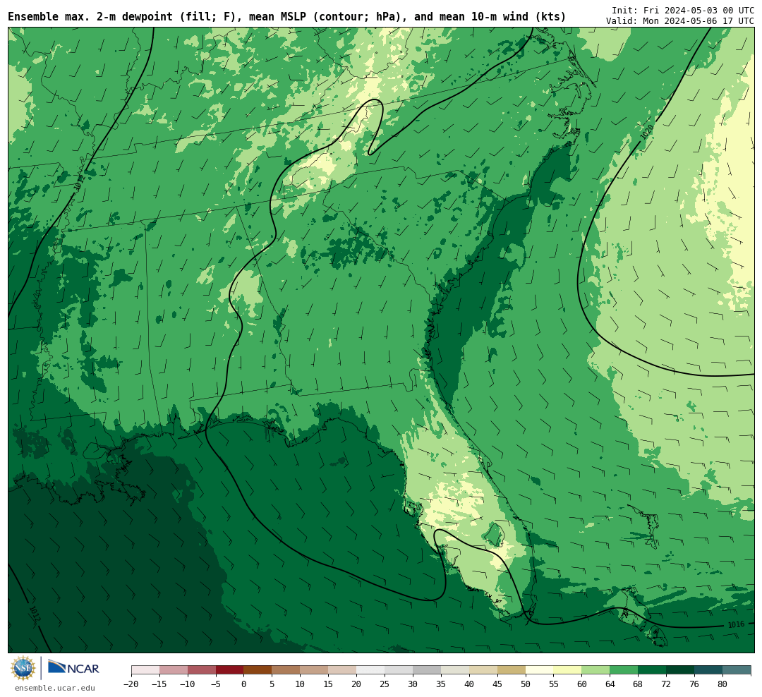Click the colorbar tick label '0'
Viewport: 762px width, 697px height.
(244, 684)
